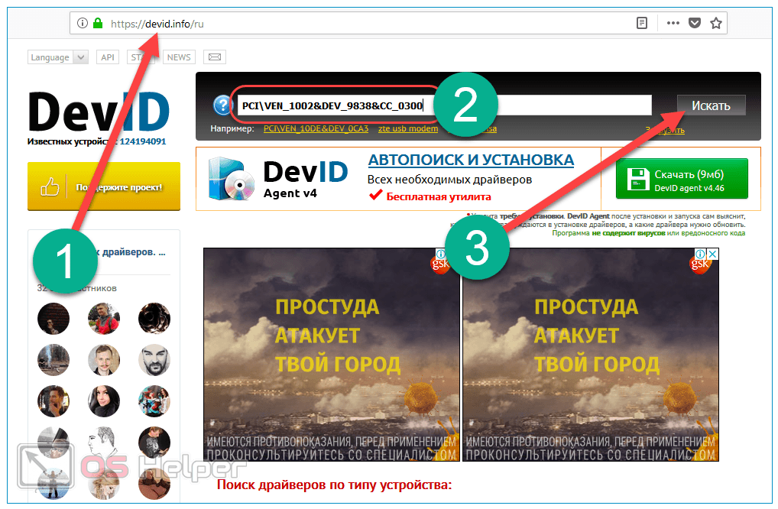Close the right ad banner with X
The width and height of the screenshot is (778, 509).
click(712, 254)
